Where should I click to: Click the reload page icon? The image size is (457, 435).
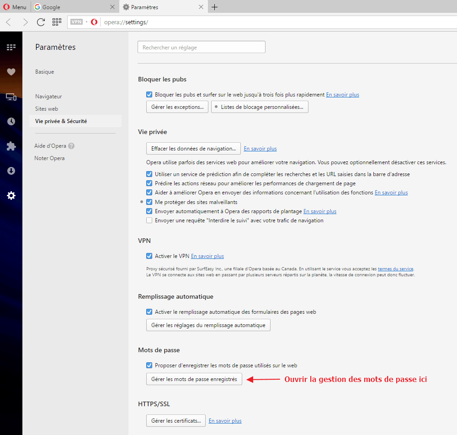point(41,22)
